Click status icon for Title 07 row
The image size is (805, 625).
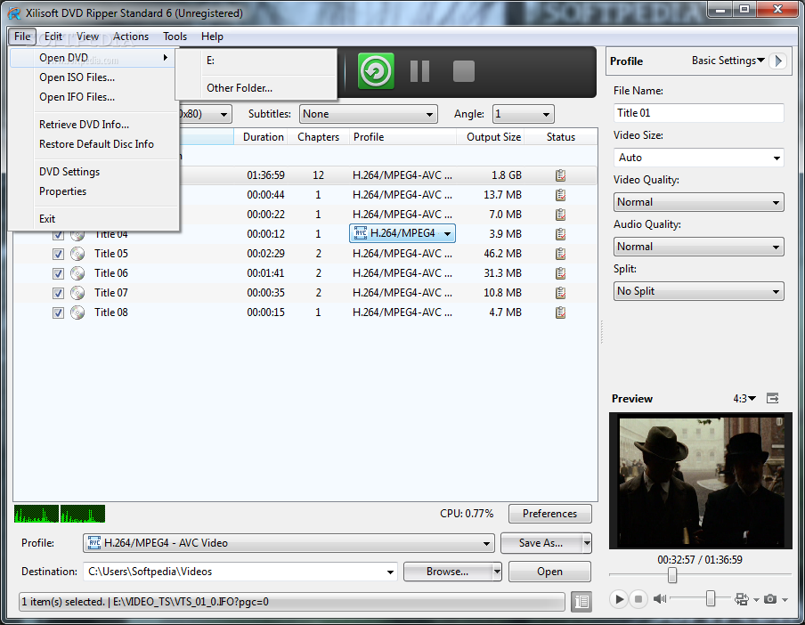[x=561, y=293]
